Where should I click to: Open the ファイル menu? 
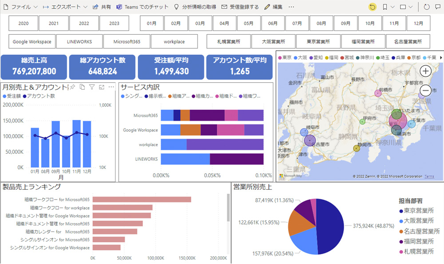pyautogui.click(x=20, y=7)
